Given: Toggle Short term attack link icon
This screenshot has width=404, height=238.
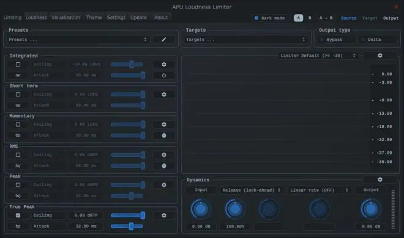Looking at the screenshot, I should 18,105.
